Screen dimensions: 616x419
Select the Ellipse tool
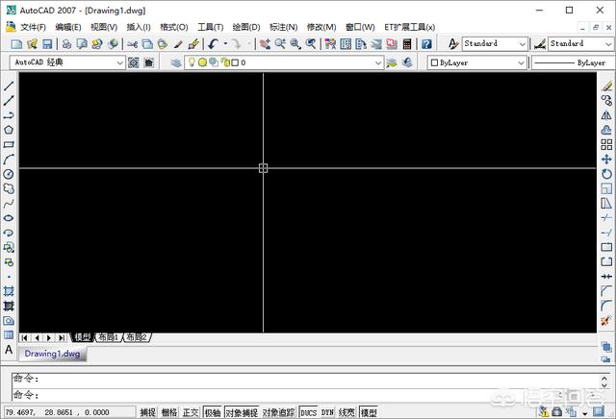point(9,218)
